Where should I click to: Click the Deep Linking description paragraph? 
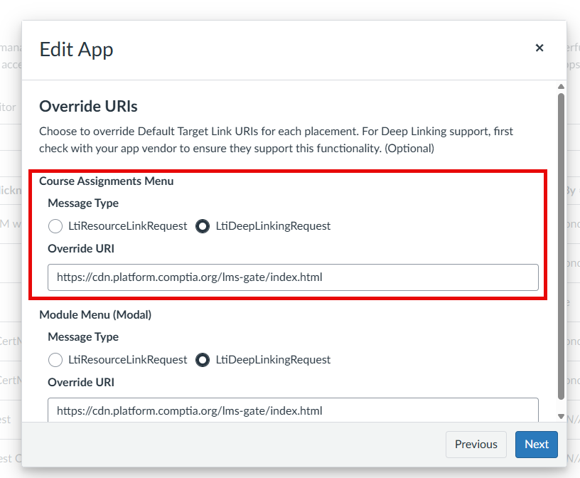[x=276, y=140]
